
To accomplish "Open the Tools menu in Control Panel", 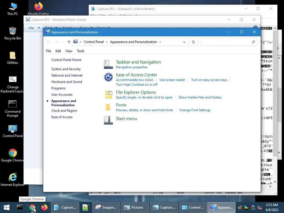I will [81, 51].
